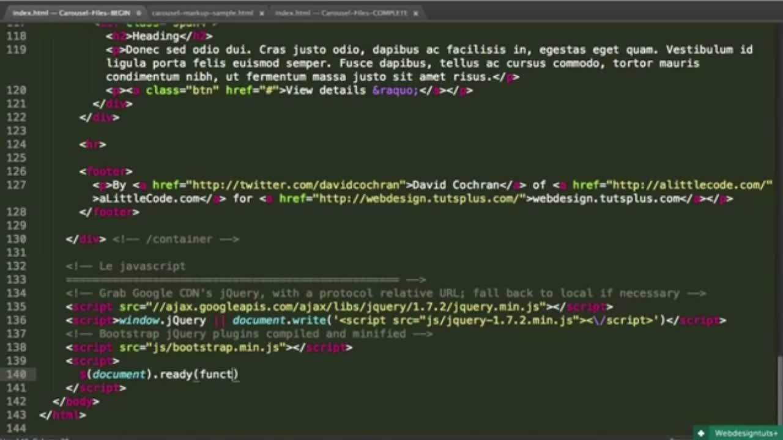Screen dimensions: 783x440
Task: Click the line and column status bar text
Action: (x=37, y=438)
